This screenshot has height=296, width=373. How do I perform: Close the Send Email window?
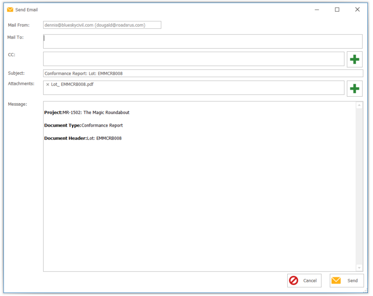click(357, 10)
